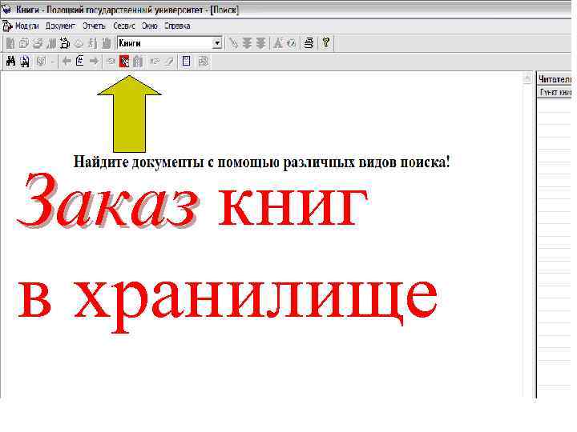Click the grey left arrow back icon
This screenshot has width=577, height=432.
(67, 62)
